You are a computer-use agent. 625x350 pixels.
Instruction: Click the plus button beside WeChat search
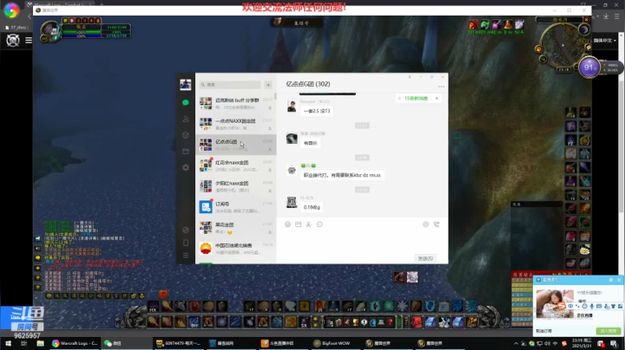(x=268, y=85)
